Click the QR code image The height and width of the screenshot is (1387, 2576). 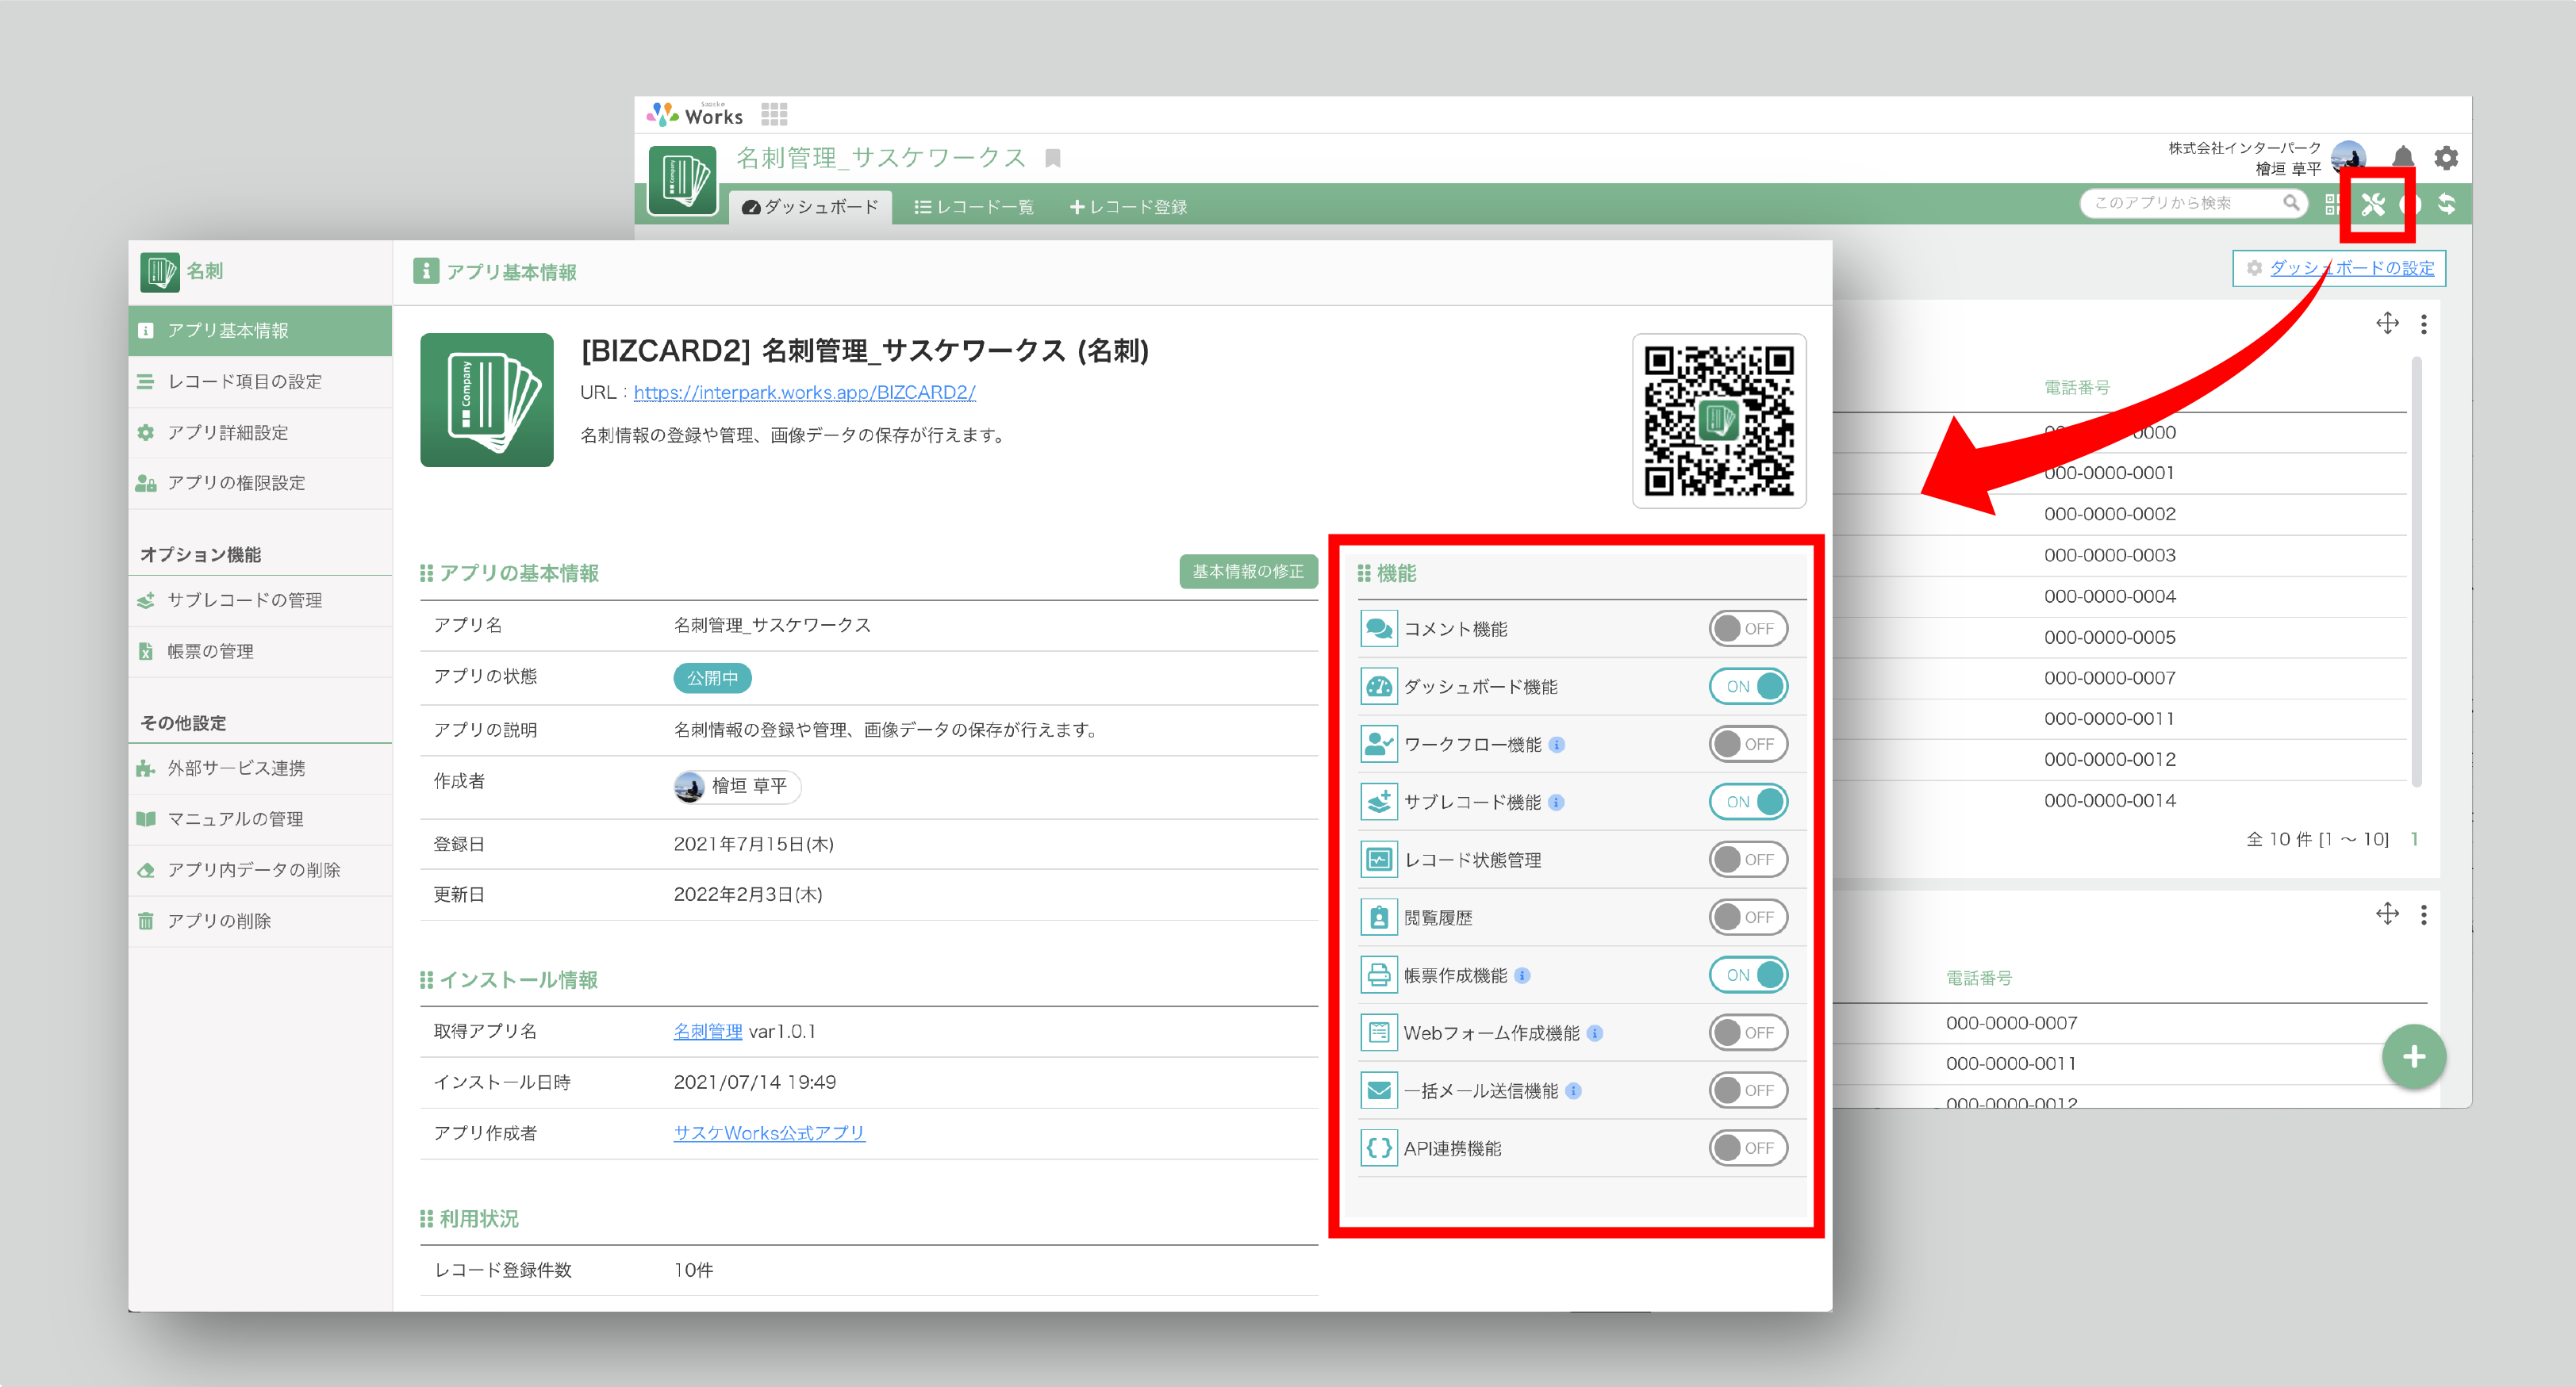(x=1718, y=420)
